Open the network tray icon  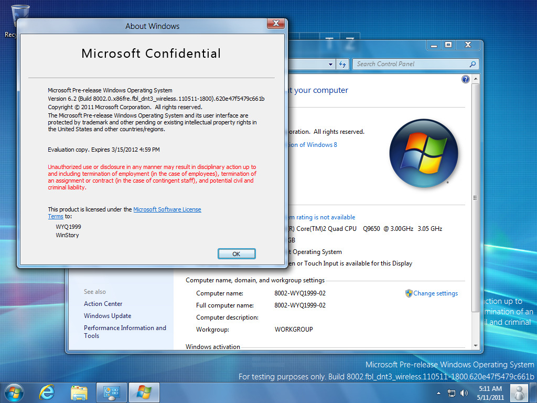click(x=451, y=393)
